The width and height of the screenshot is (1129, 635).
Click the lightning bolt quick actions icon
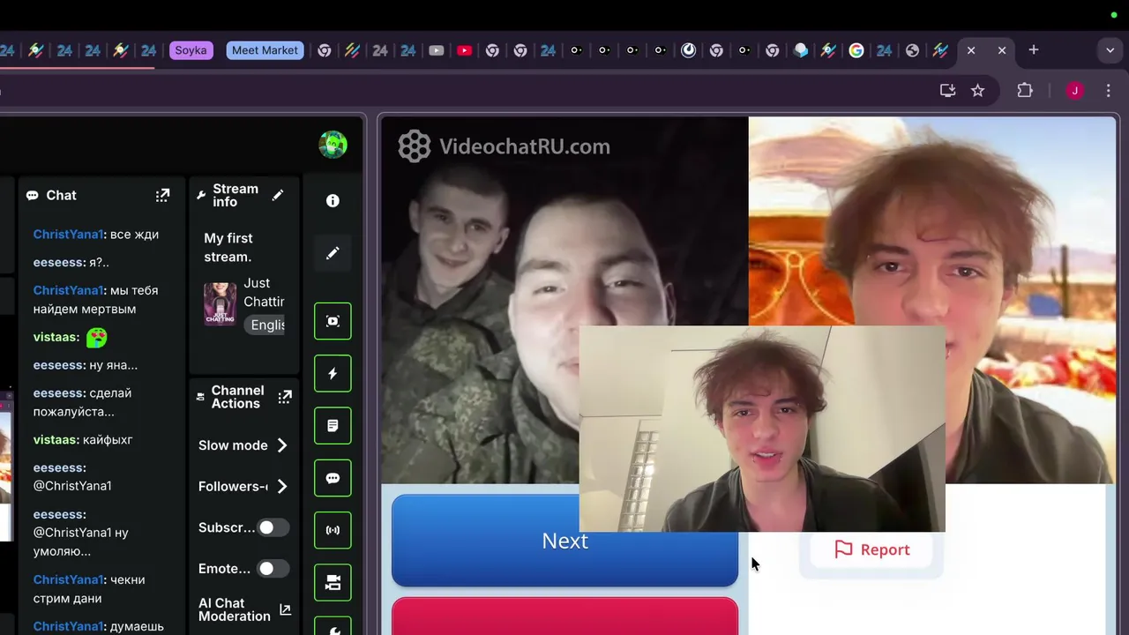[333, 373]
